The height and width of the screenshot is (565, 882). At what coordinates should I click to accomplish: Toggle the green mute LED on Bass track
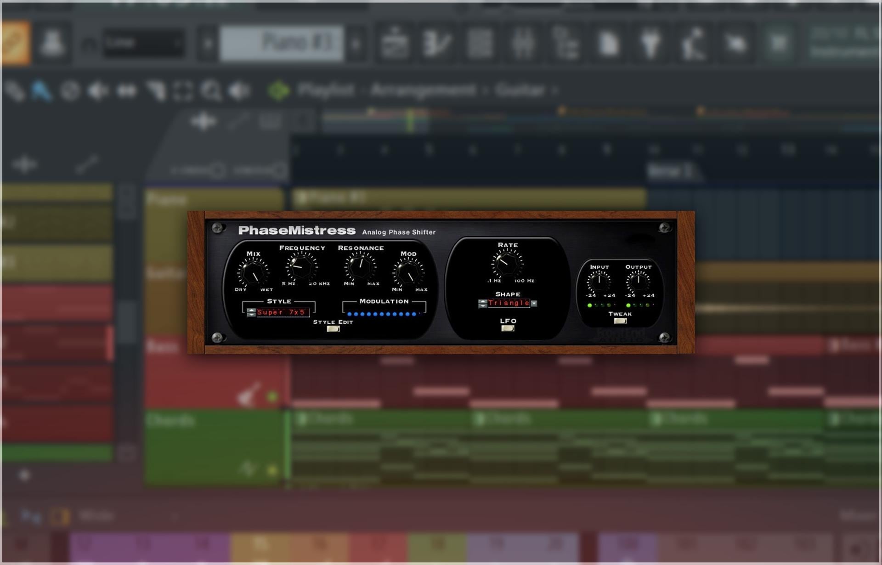(272, 396)
